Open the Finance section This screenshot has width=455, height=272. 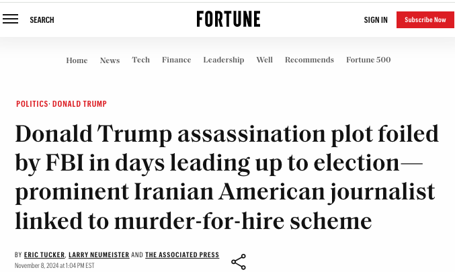pos(177,60)
